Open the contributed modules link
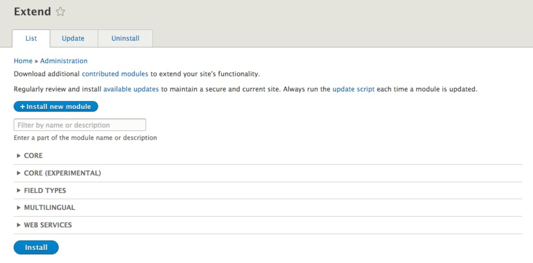 coord(115,74)
